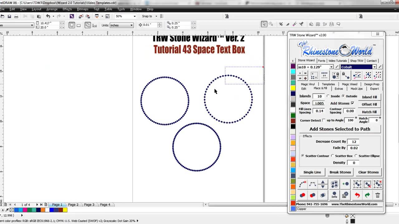Click the Fill Lines Spacing field
This screenshot has height=224, width=399.
(319, 111)
